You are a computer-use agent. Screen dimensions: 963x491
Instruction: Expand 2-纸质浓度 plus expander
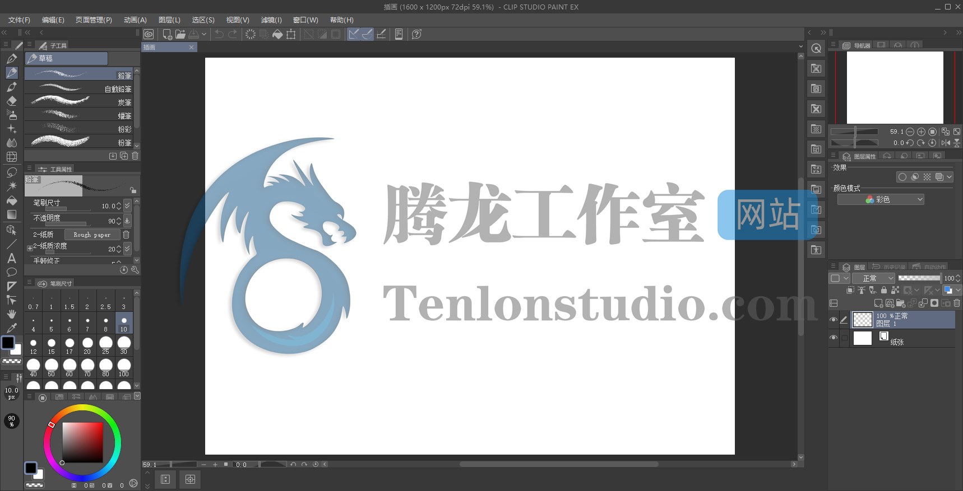pos(30,248)
